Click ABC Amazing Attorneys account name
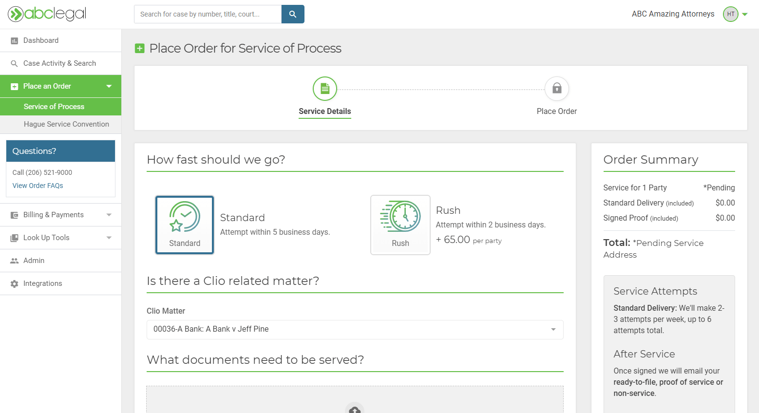Image resolution: width=759 pixels, height=413 pixels. point(673,14)
